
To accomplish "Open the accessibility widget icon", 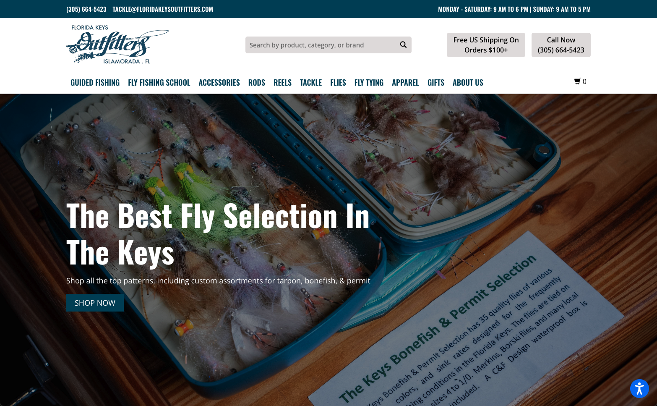I will (639, 388).
